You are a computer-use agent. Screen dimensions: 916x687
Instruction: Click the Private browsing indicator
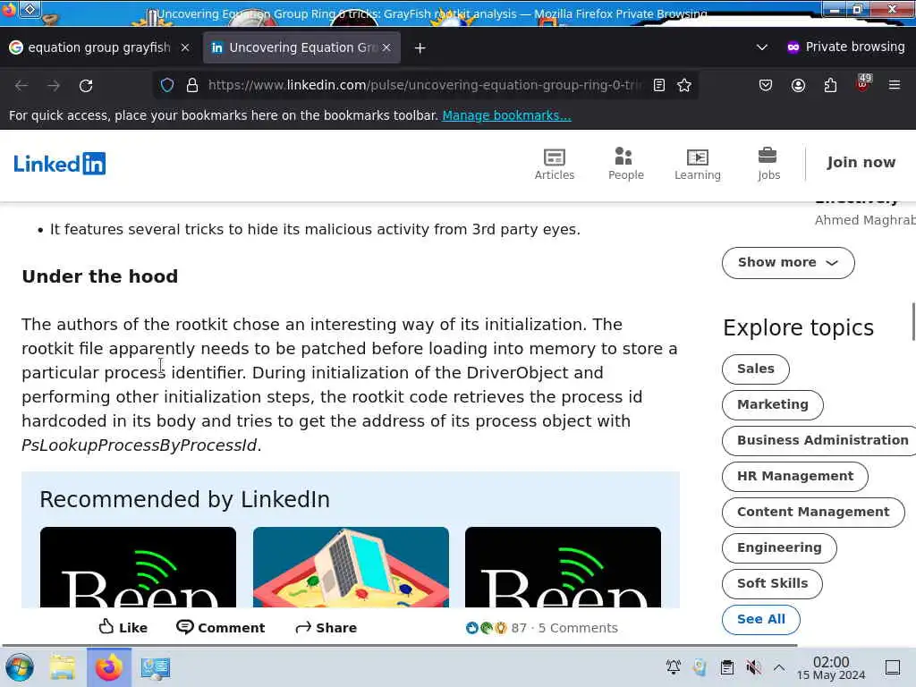click(845, 47)
